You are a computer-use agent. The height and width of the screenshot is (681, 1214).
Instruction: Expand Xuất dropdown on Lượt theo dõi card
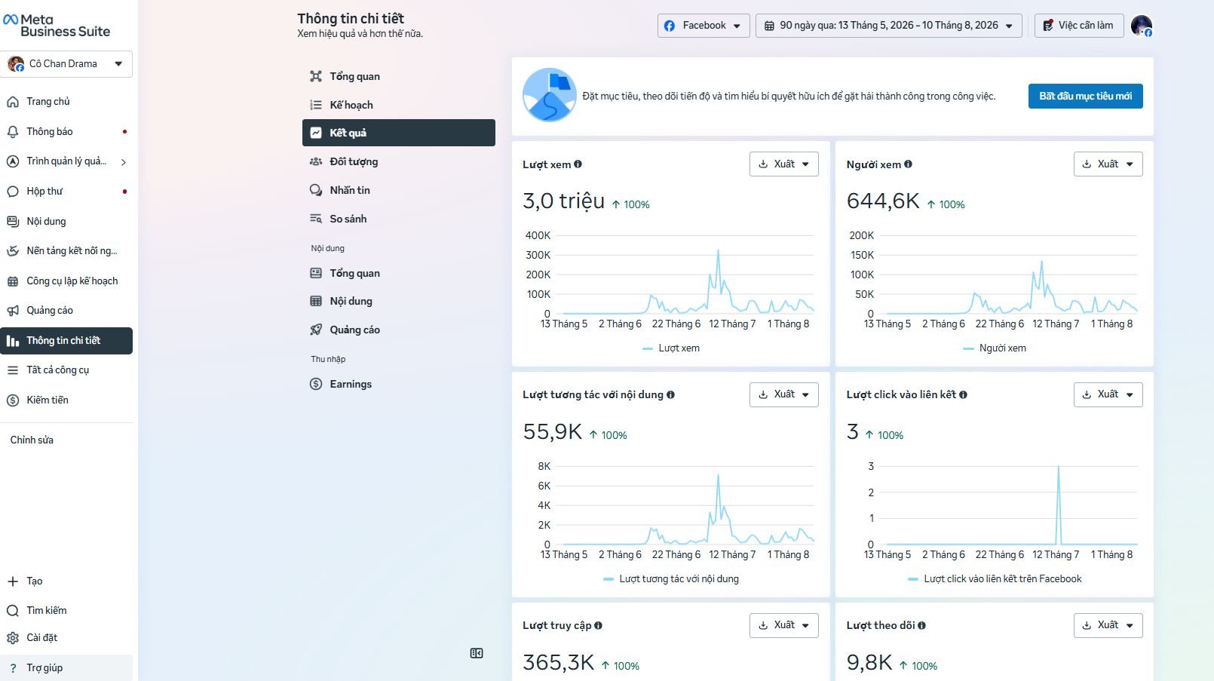(x=1108, y=625)
